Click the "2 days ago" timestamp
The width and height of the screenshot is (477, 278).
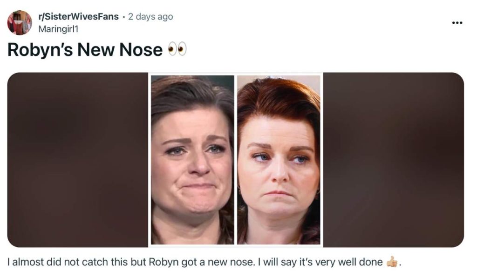150,17
